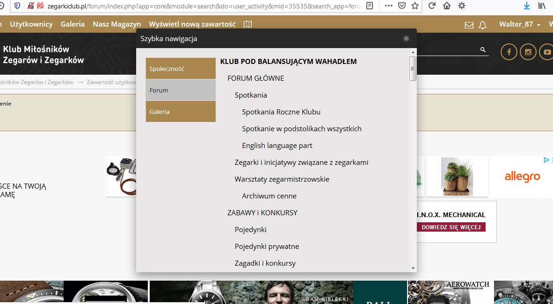Click the AdChoices triangle icon
Image resolution: width=553 pixels, height=304 pixels.
tap(546, 160)
